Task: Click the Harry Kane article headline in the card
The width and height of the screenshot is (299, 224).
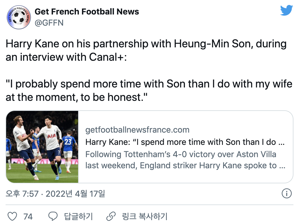Action: [x=185, y=142]
